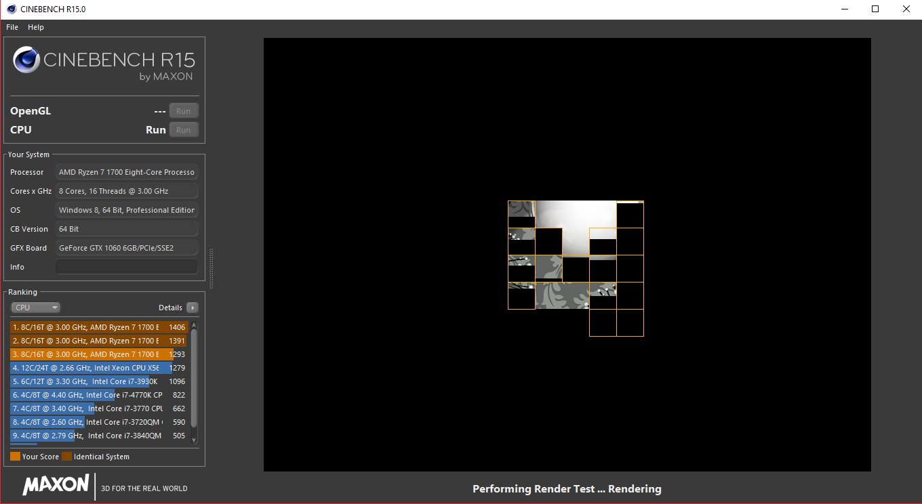Click the Cinebench title bar app icon
The height and width of the screenshot is (504, 922).
click(x=11, y=9)
